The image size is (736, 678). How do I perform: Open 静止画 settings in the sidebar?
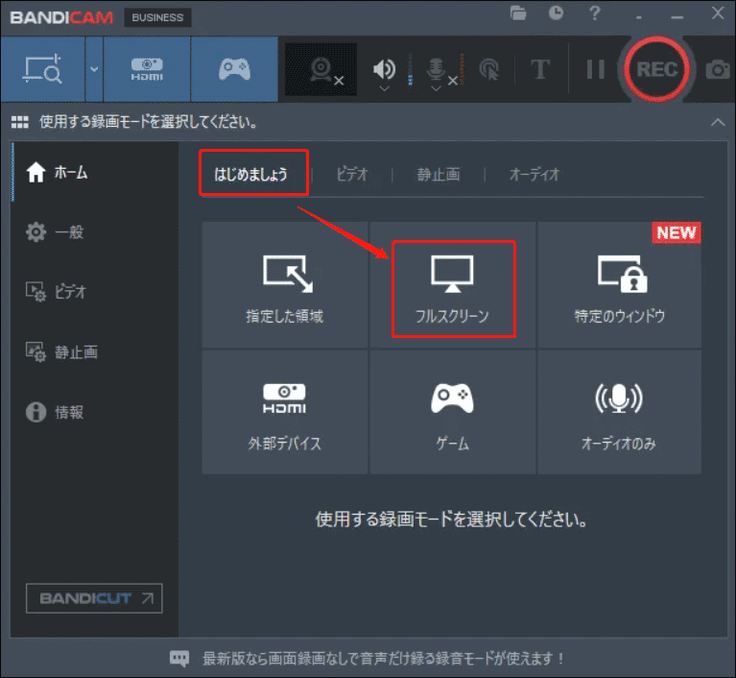pyautogui.click(x=61, y=351)
